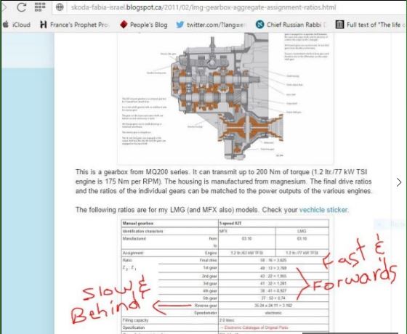Click the globe site-info icon
407x334 pixels.
tap(60, 7)
